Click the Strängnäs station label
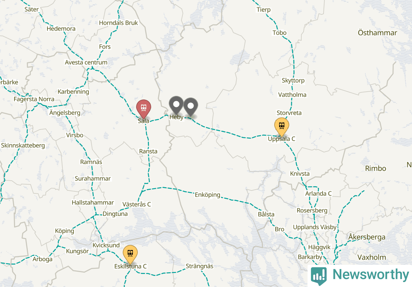 pos(199,266)
